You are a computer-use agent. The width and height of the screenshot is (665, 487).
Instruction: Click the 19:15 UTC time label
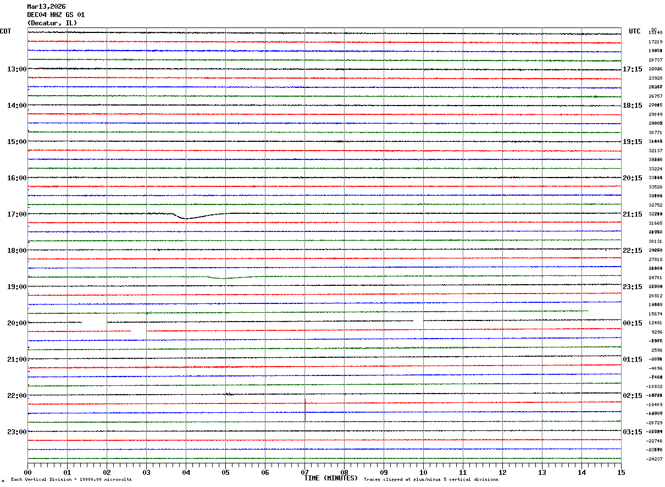[633, 142]
